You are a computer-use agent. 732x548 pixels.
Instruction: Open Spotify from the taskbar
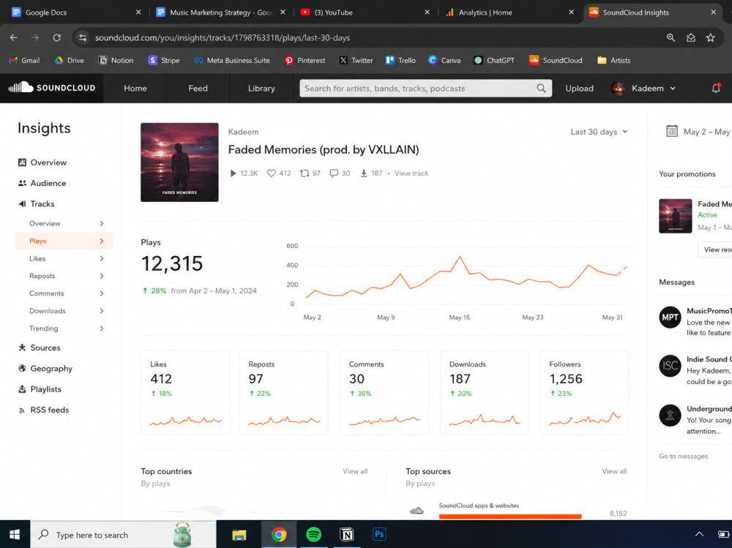tap(313, 534)
